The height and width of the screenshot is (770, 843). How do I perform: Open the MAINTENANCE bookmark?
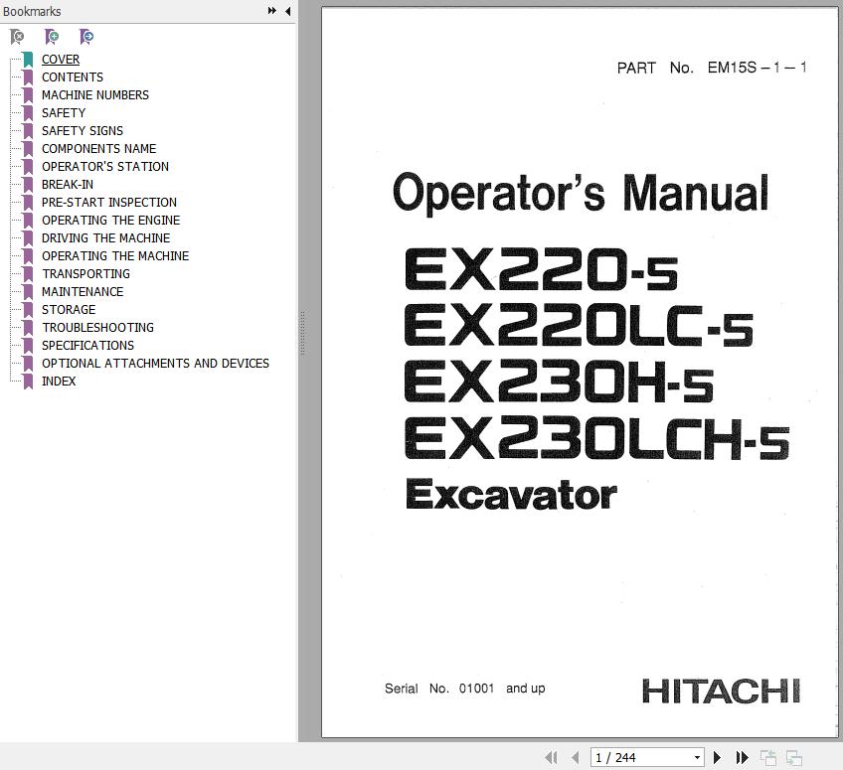point(83,292)
